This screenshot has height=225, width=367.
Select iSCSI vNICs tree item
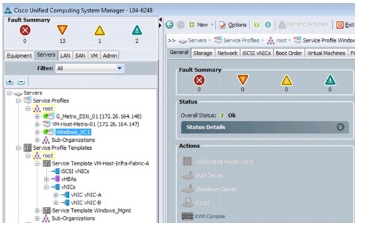[x=75, y=171]
